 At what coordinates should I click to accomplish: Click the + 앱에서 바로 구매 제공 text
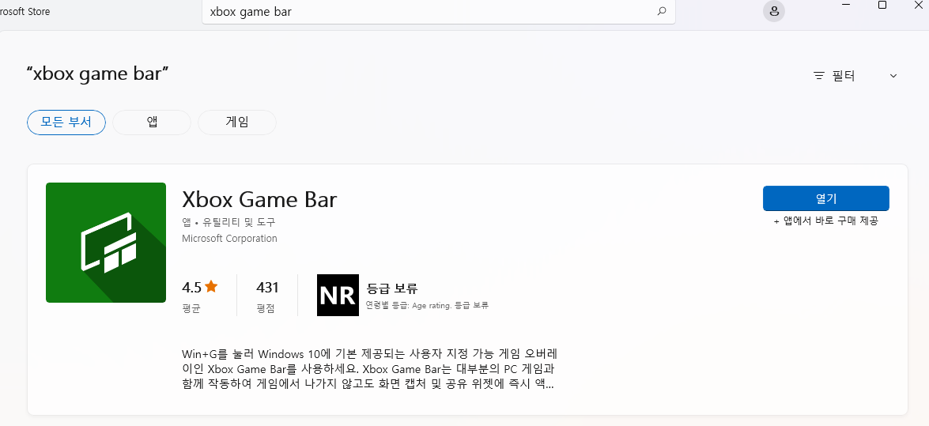(826, 221)
